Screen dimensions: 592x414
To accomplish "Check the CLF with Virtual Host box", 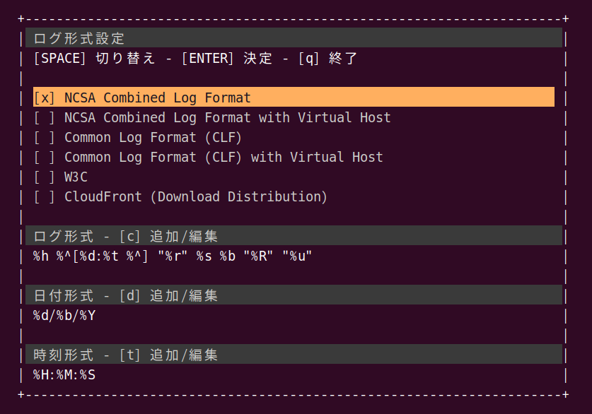I will tap(44, 158).
